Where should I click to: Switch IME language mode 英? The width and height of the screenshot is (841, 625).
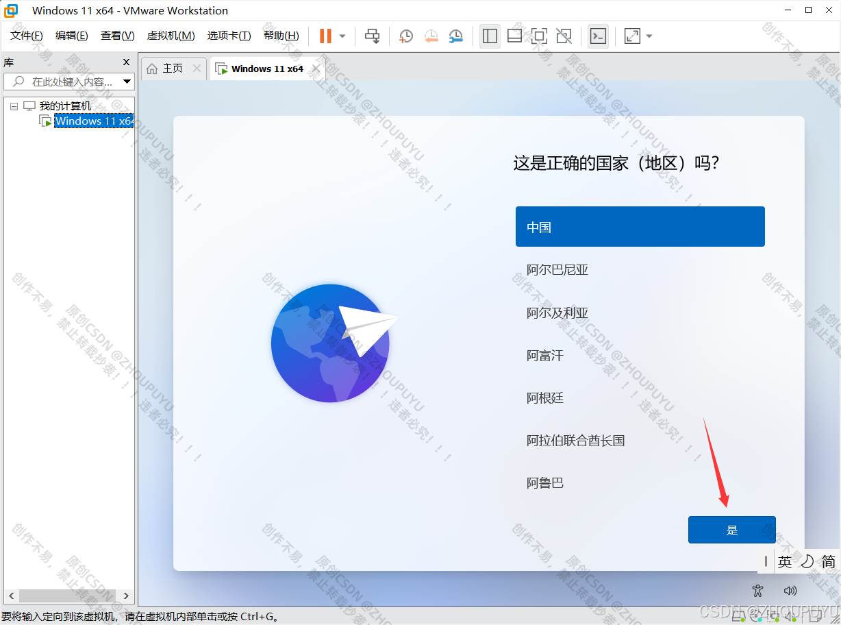785,562
